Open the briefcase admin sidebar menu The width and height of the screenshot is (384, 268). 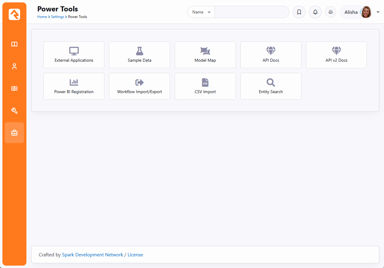click(x=14, y=133)
